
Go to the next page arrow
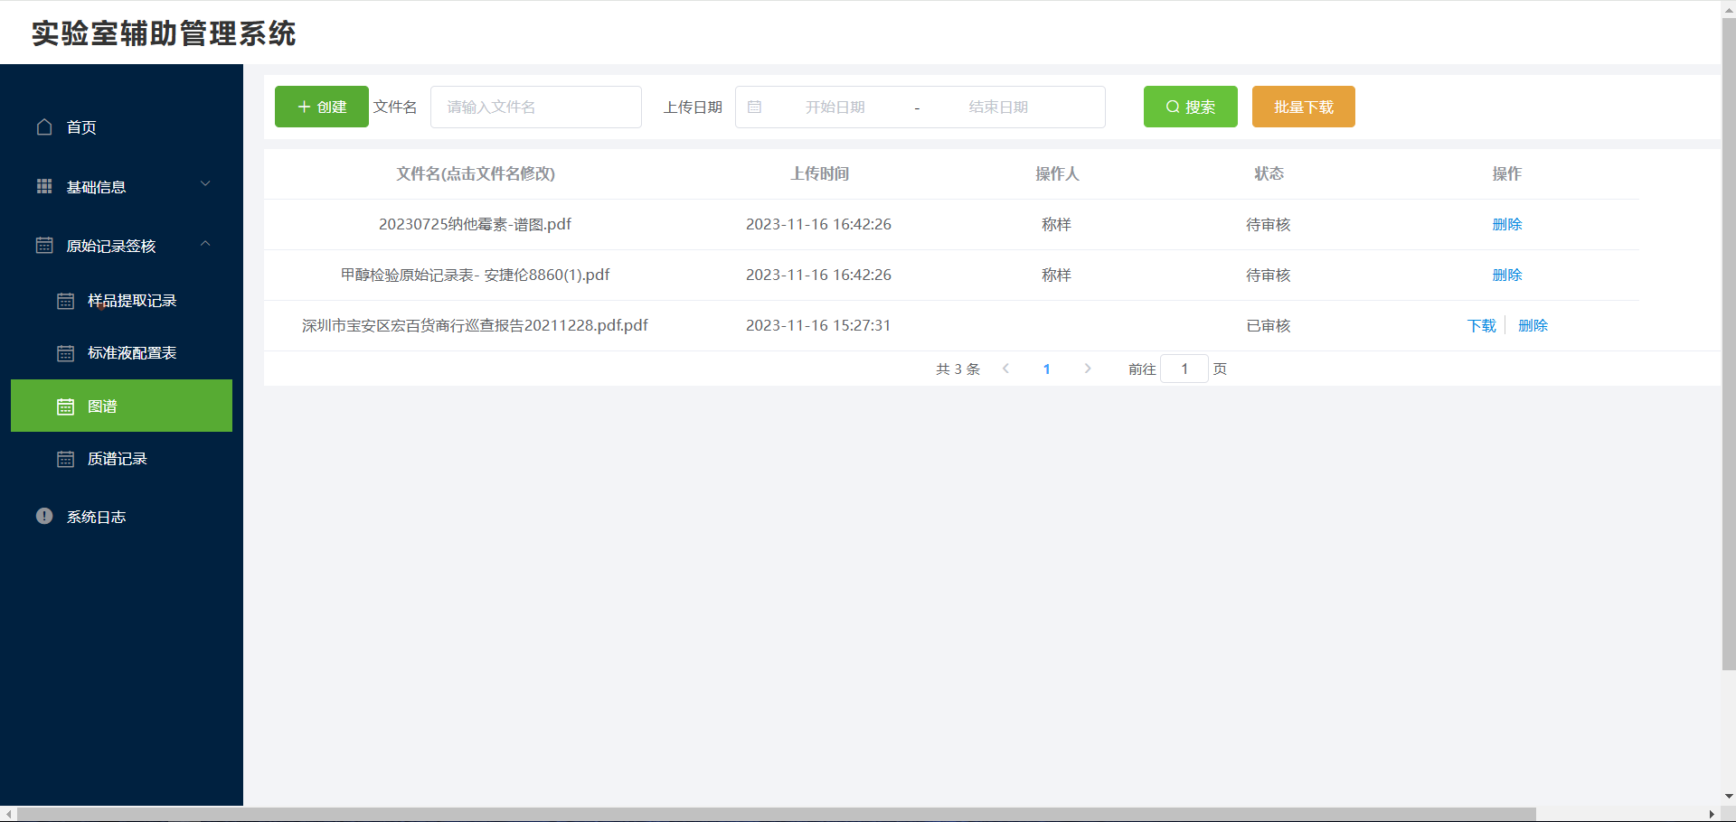1088,369
